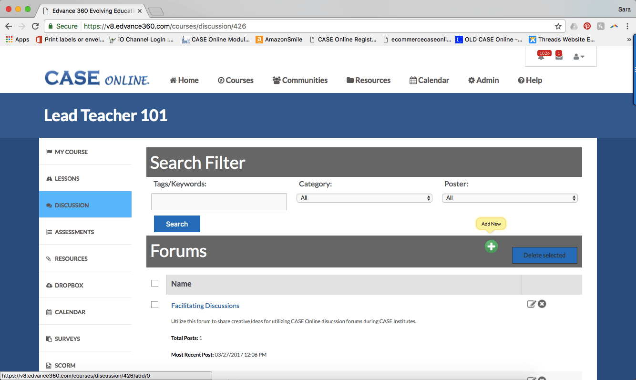
Task: Click the green Add New forum plus icon
Action: tap(491, 246)
